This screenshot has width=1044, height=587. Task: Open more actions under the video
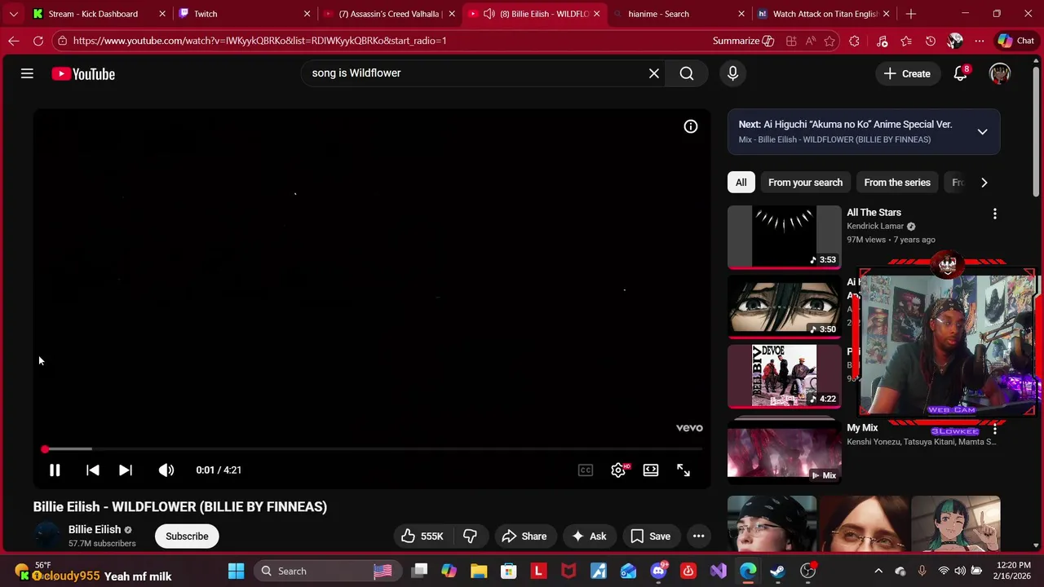pos(698,536)
